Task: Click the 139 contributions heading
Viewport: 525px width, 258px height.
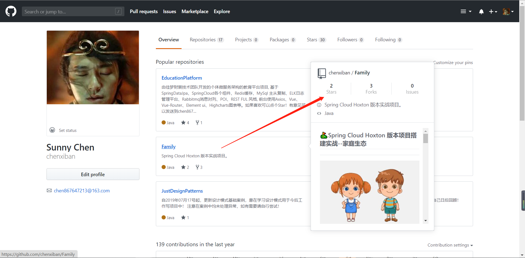Action: click(x=195, y=244)
